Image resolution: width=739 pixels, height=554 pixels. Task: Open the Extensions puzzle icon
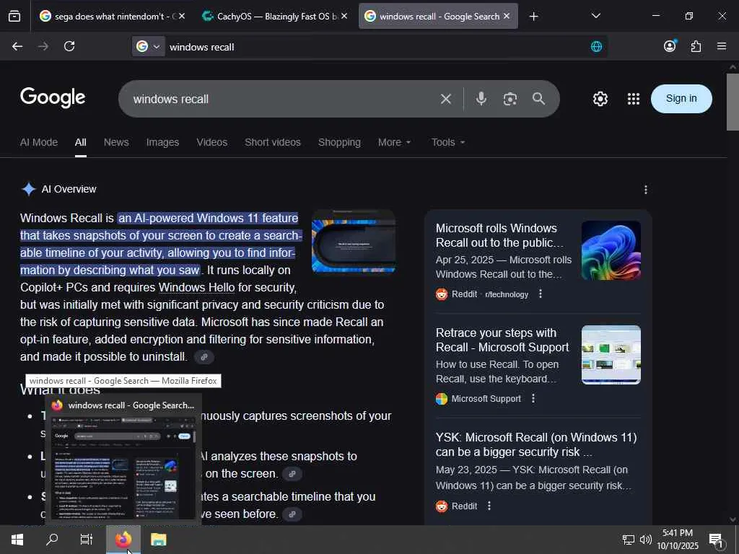click(x=696, y=46)
